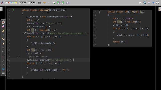Select the Pen tool in palette
Viewport: 161px width, 90px height.
coord(3,22)
